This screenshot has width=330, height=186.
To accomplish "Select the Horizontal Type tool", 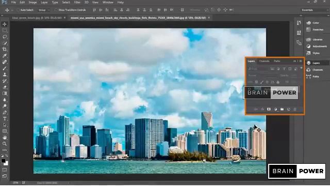I will pyautogui.click(x=5, y=119).
